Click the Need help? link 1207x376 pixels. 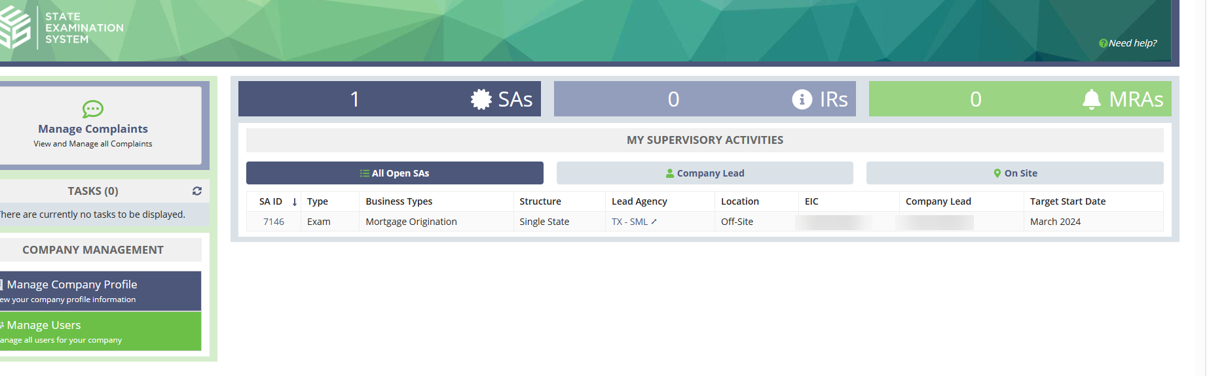tap(1132, 43)
